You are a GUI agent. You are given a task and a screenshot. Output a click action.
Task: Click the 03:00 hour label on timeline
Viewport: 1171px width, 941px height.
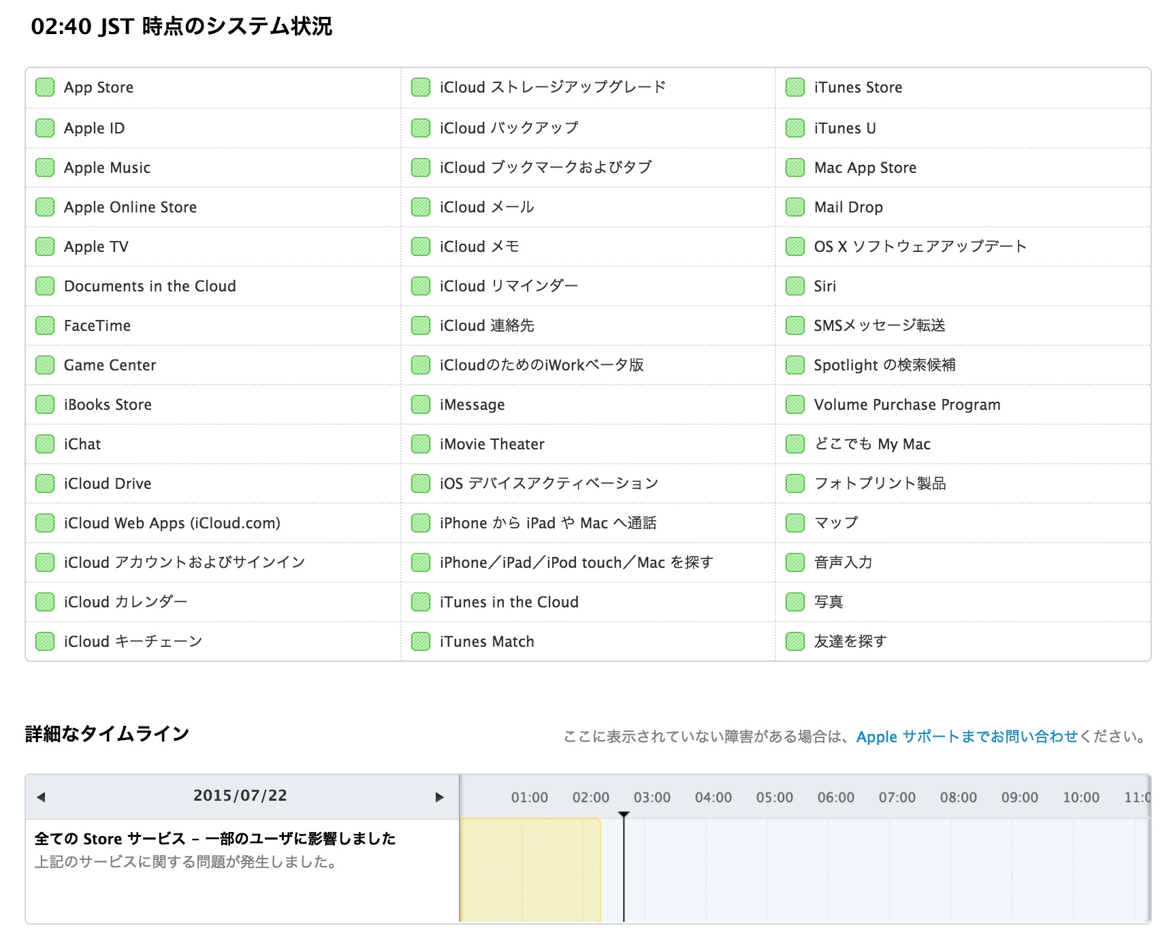652,797
